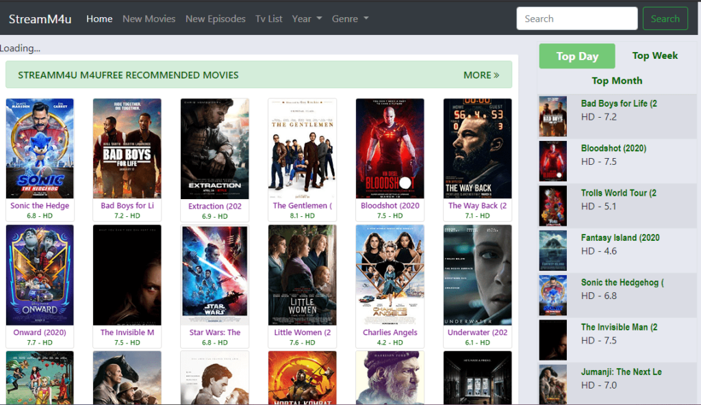Click the '6.1 - HD' rating under Underwater

click(477, 343)
